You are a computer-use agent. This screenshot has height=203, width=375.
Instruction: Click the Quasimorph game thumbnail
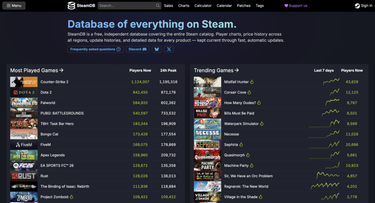[x=207, y=155]
